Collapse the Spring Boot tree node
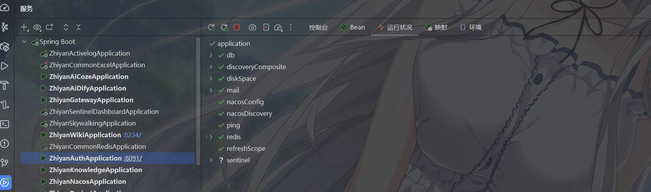This screenshot has width=651, height=192. [x=24, y=42]
